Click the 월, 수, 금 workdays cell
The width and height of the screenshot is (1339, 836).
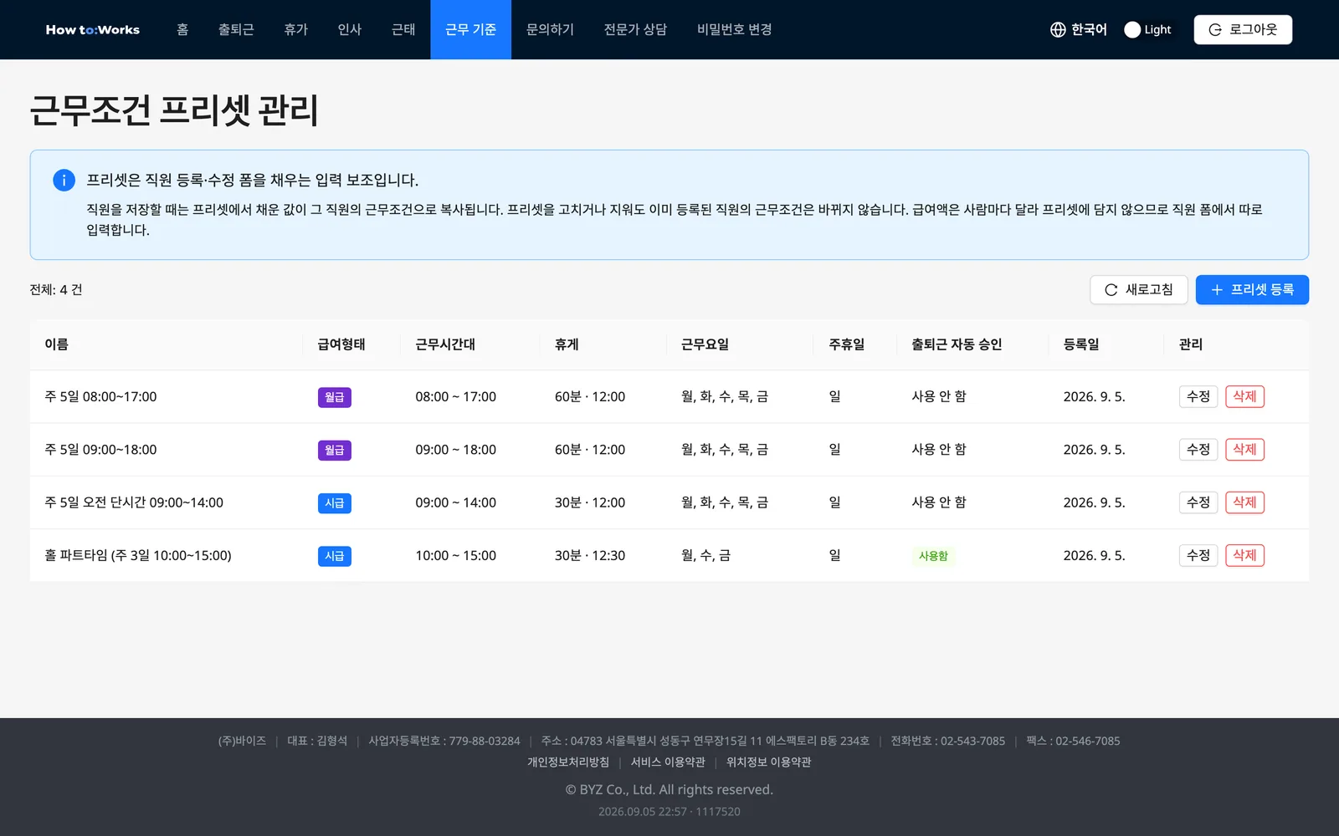705,555
